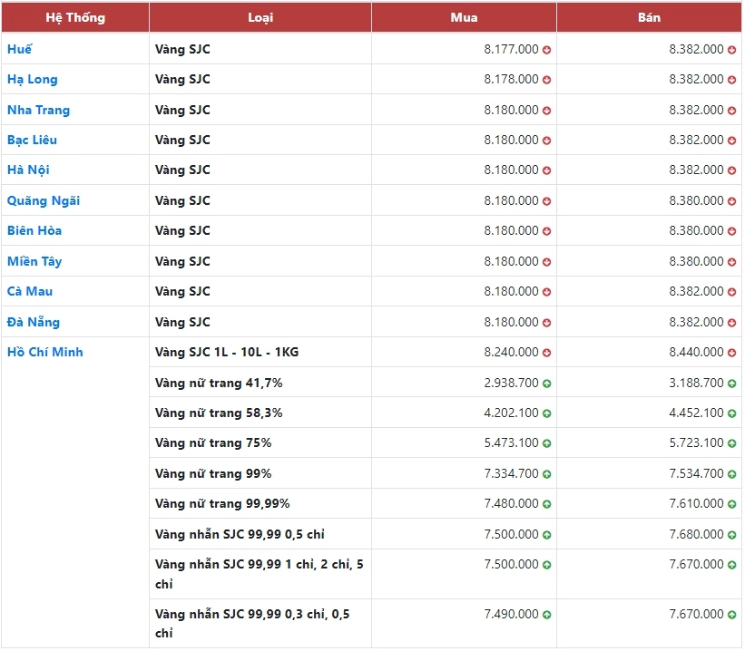Click green up icon beside 3.188.700
Viewport: 745px width, 651px height.
click(731, 384)
